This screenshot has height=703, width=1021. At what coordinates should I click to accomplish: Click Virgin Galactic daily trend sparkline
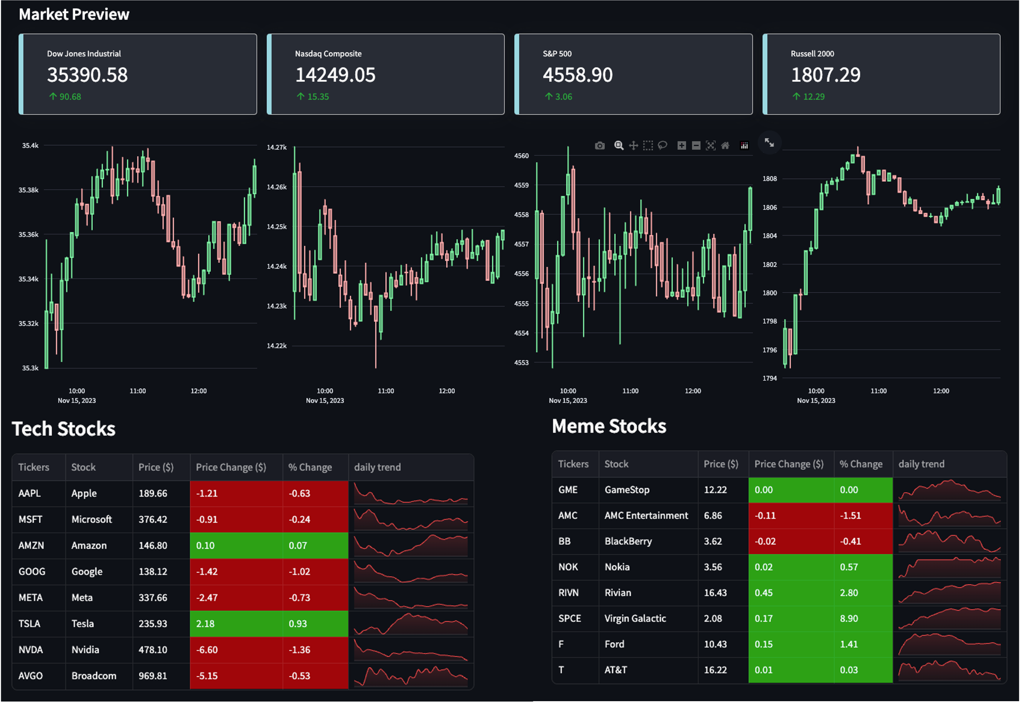(x=949, y=618)
